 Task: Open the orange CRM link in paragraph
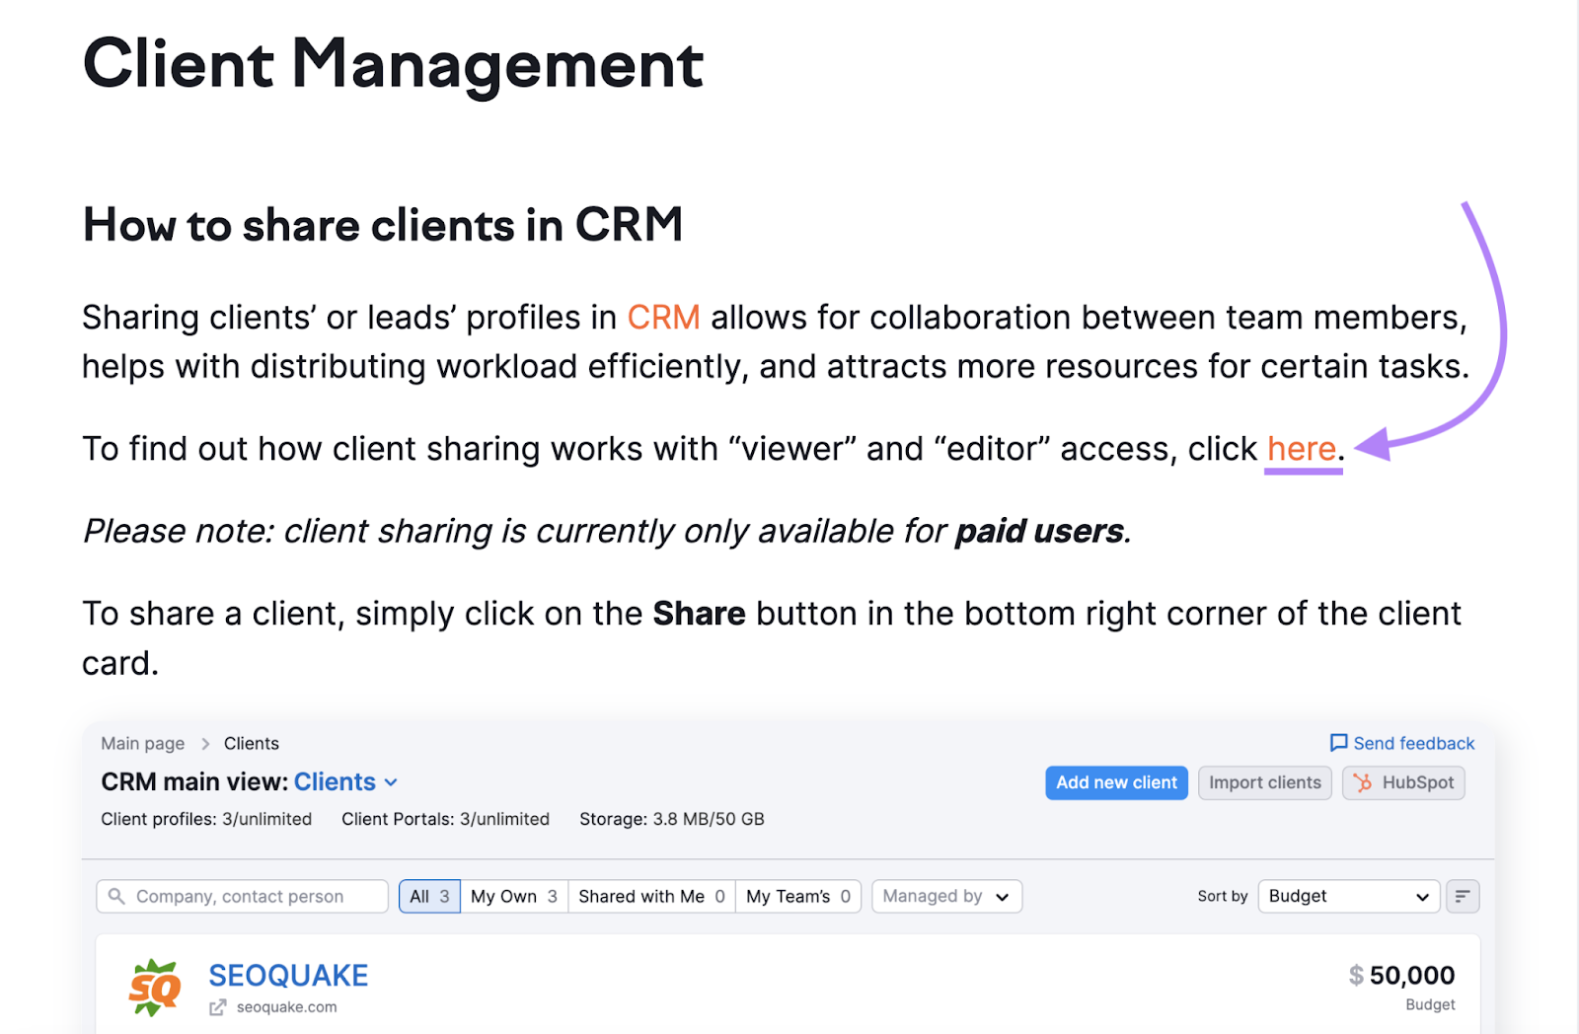(663, 318)
